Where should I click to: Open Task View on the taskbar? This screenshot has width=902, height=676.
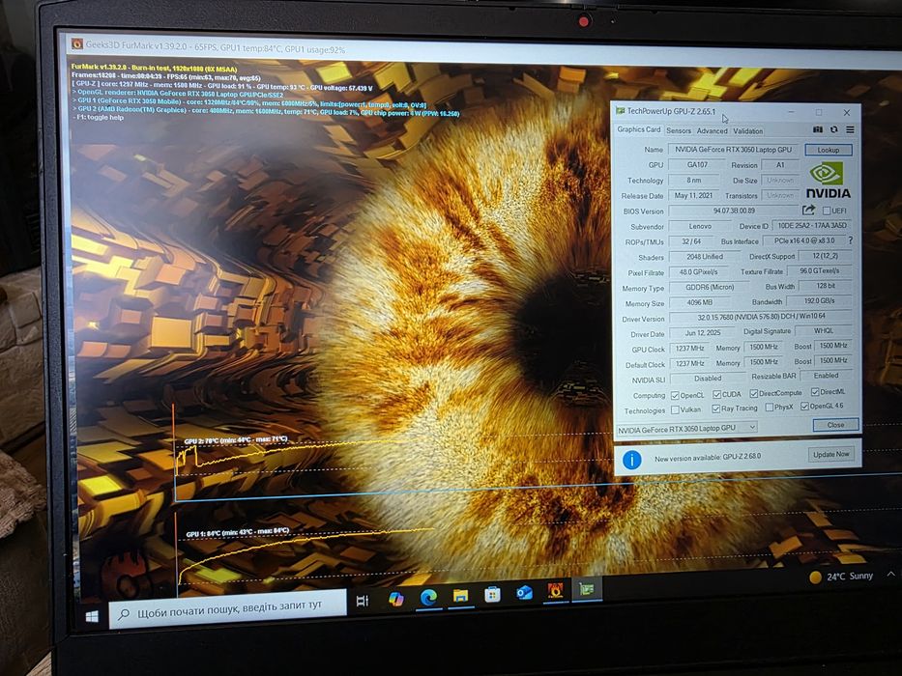click(362, 601)
